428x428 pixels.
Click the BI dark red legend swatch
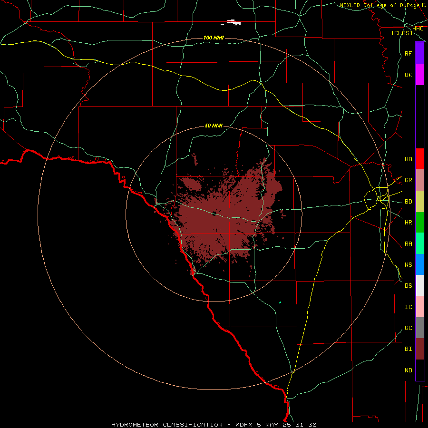[x=420, y=349]
